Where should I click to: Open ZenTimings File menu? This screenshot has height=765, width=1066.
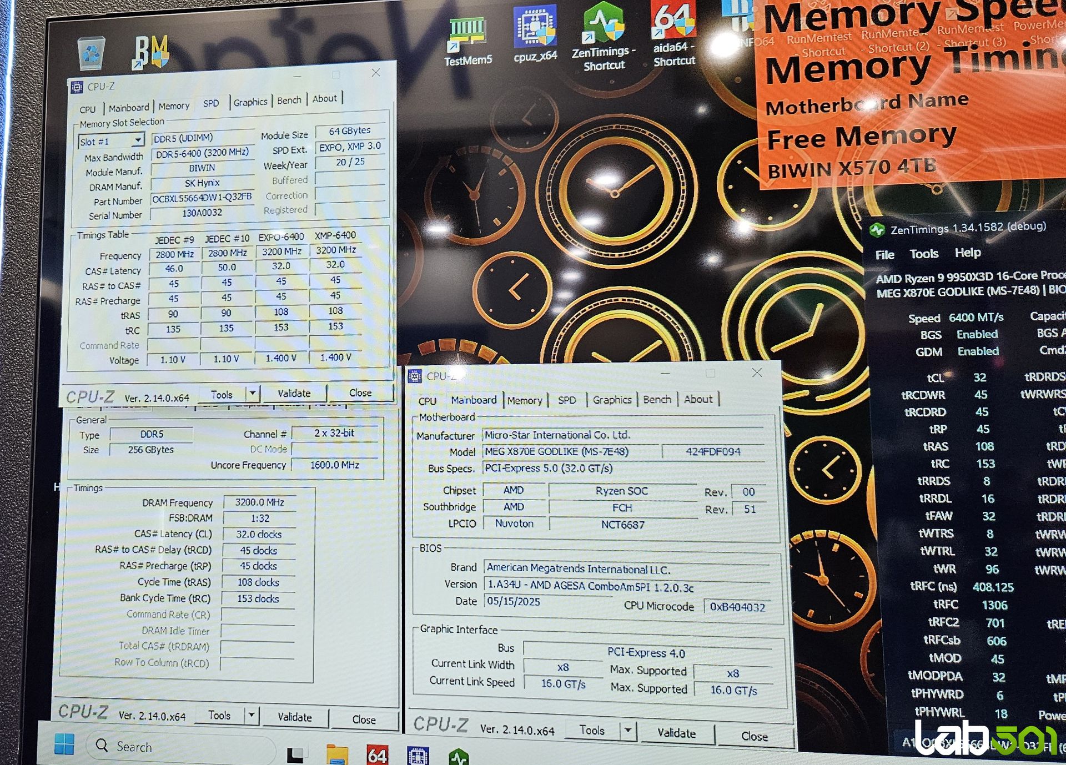pyautogui.click(x=884, y=255)
